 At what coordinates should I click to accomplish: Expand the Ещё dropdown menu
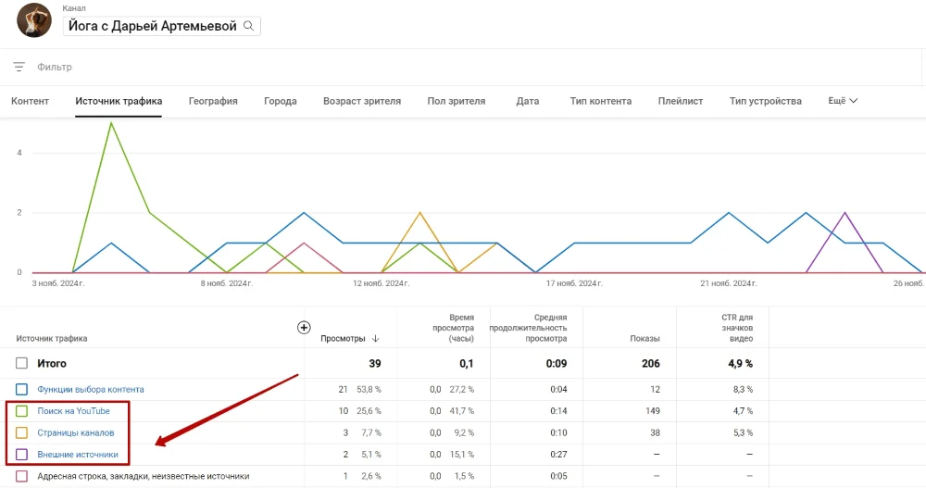click(x=842, y=101)
